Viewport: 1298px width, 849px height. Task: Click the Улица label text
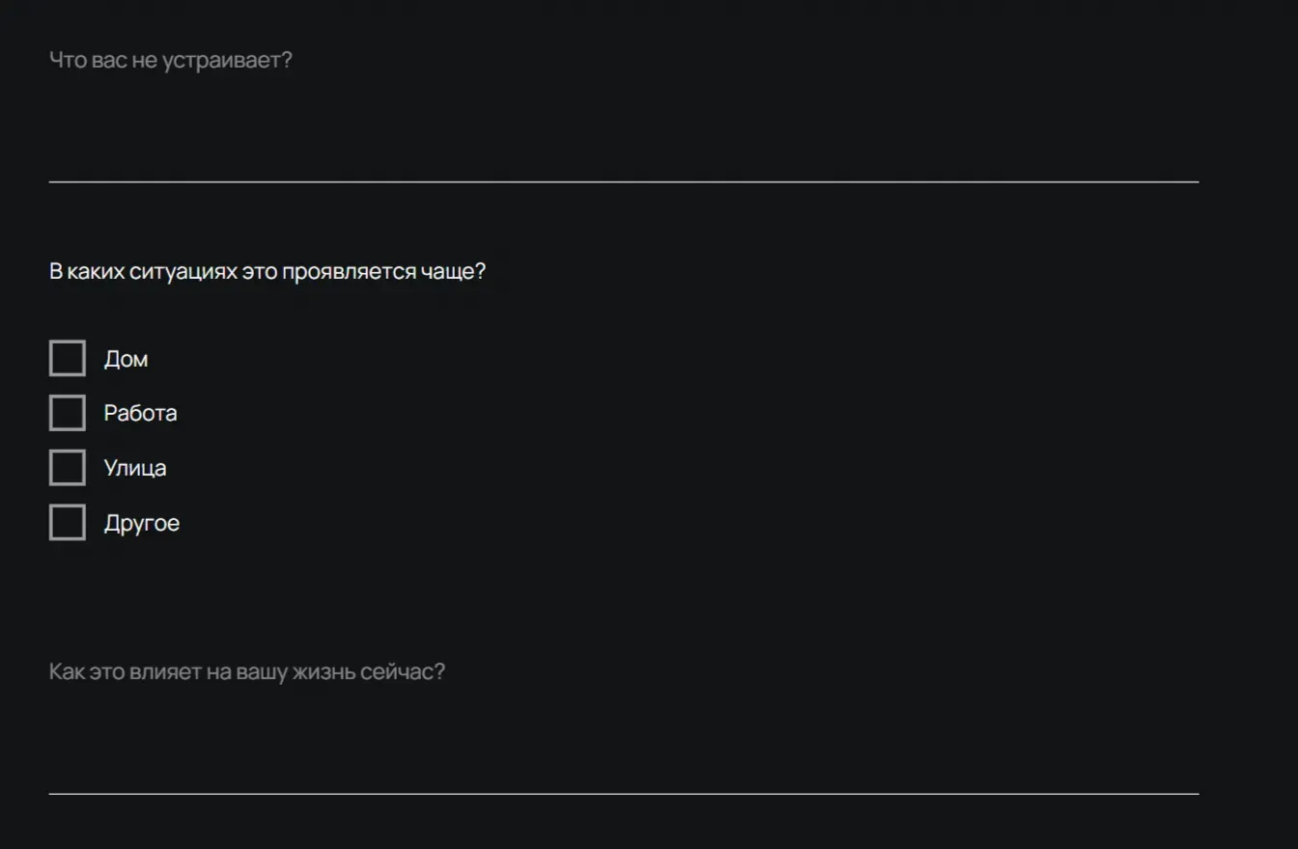(135, 468)
